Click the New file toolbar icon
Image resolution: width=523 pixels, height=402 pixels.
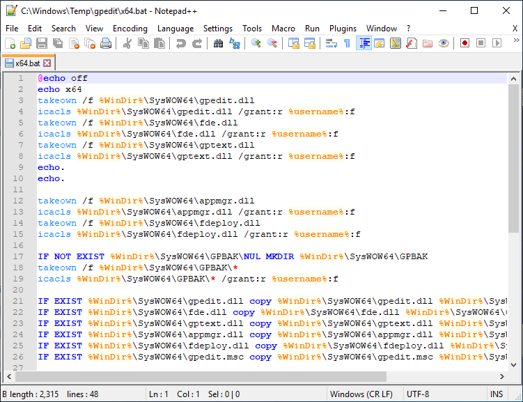coord(10,43)
